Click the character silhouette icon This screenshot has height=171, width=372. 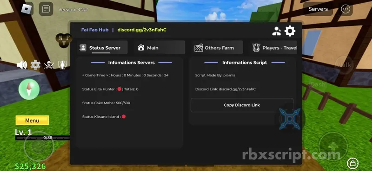pos(62,65)
